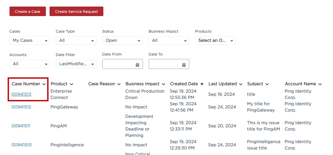
Task: Open case 00941513
Action: [x=21, y=94]
